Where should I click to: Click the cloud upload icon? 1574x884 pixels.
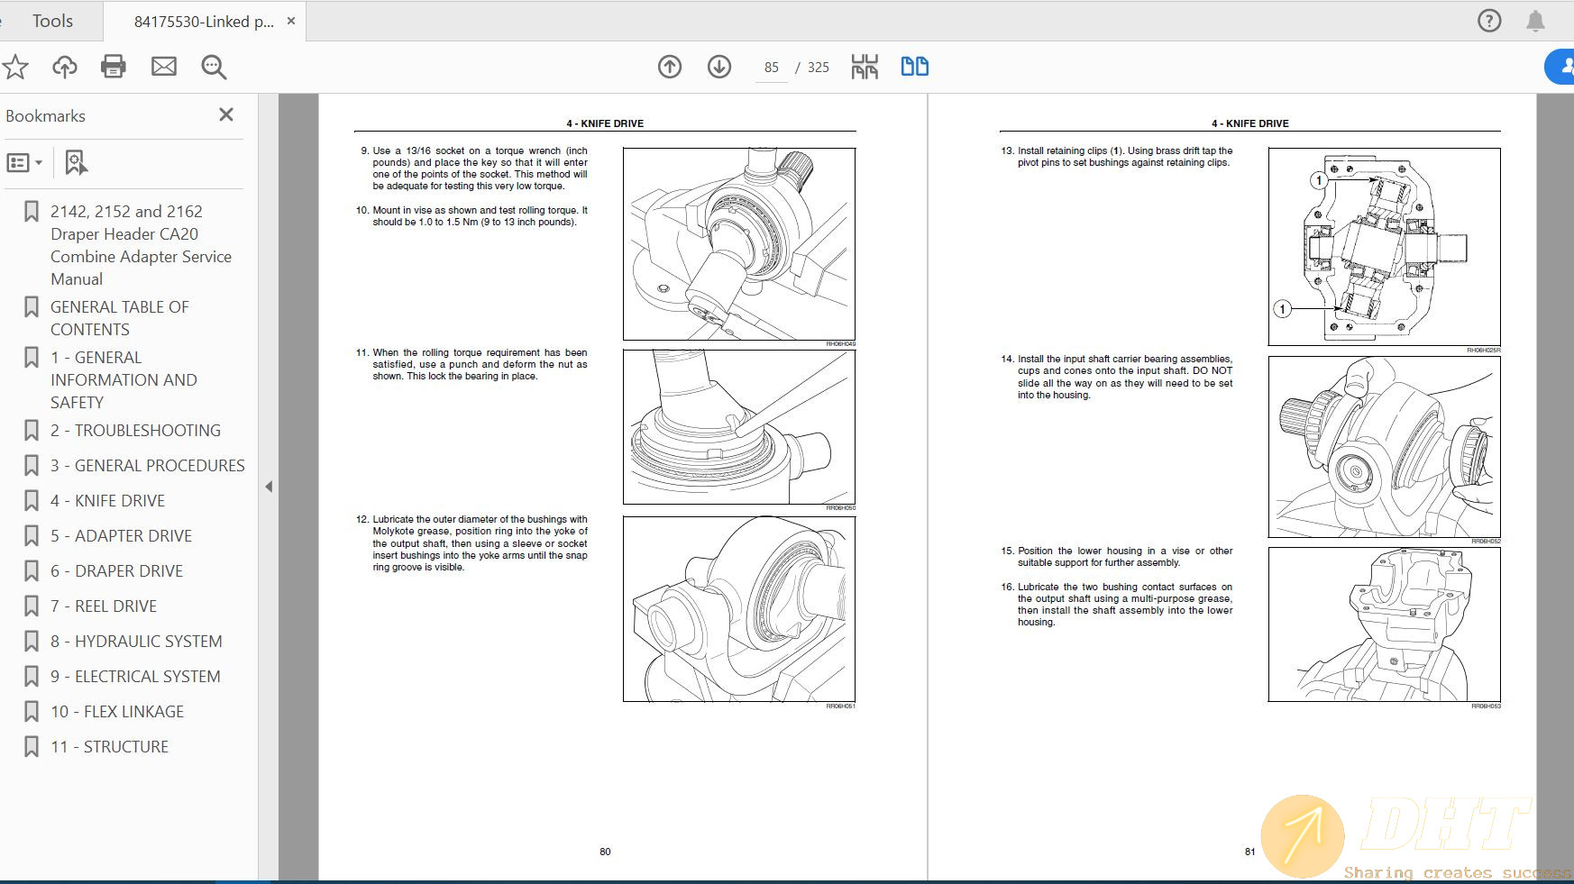[x=65, y=67]
